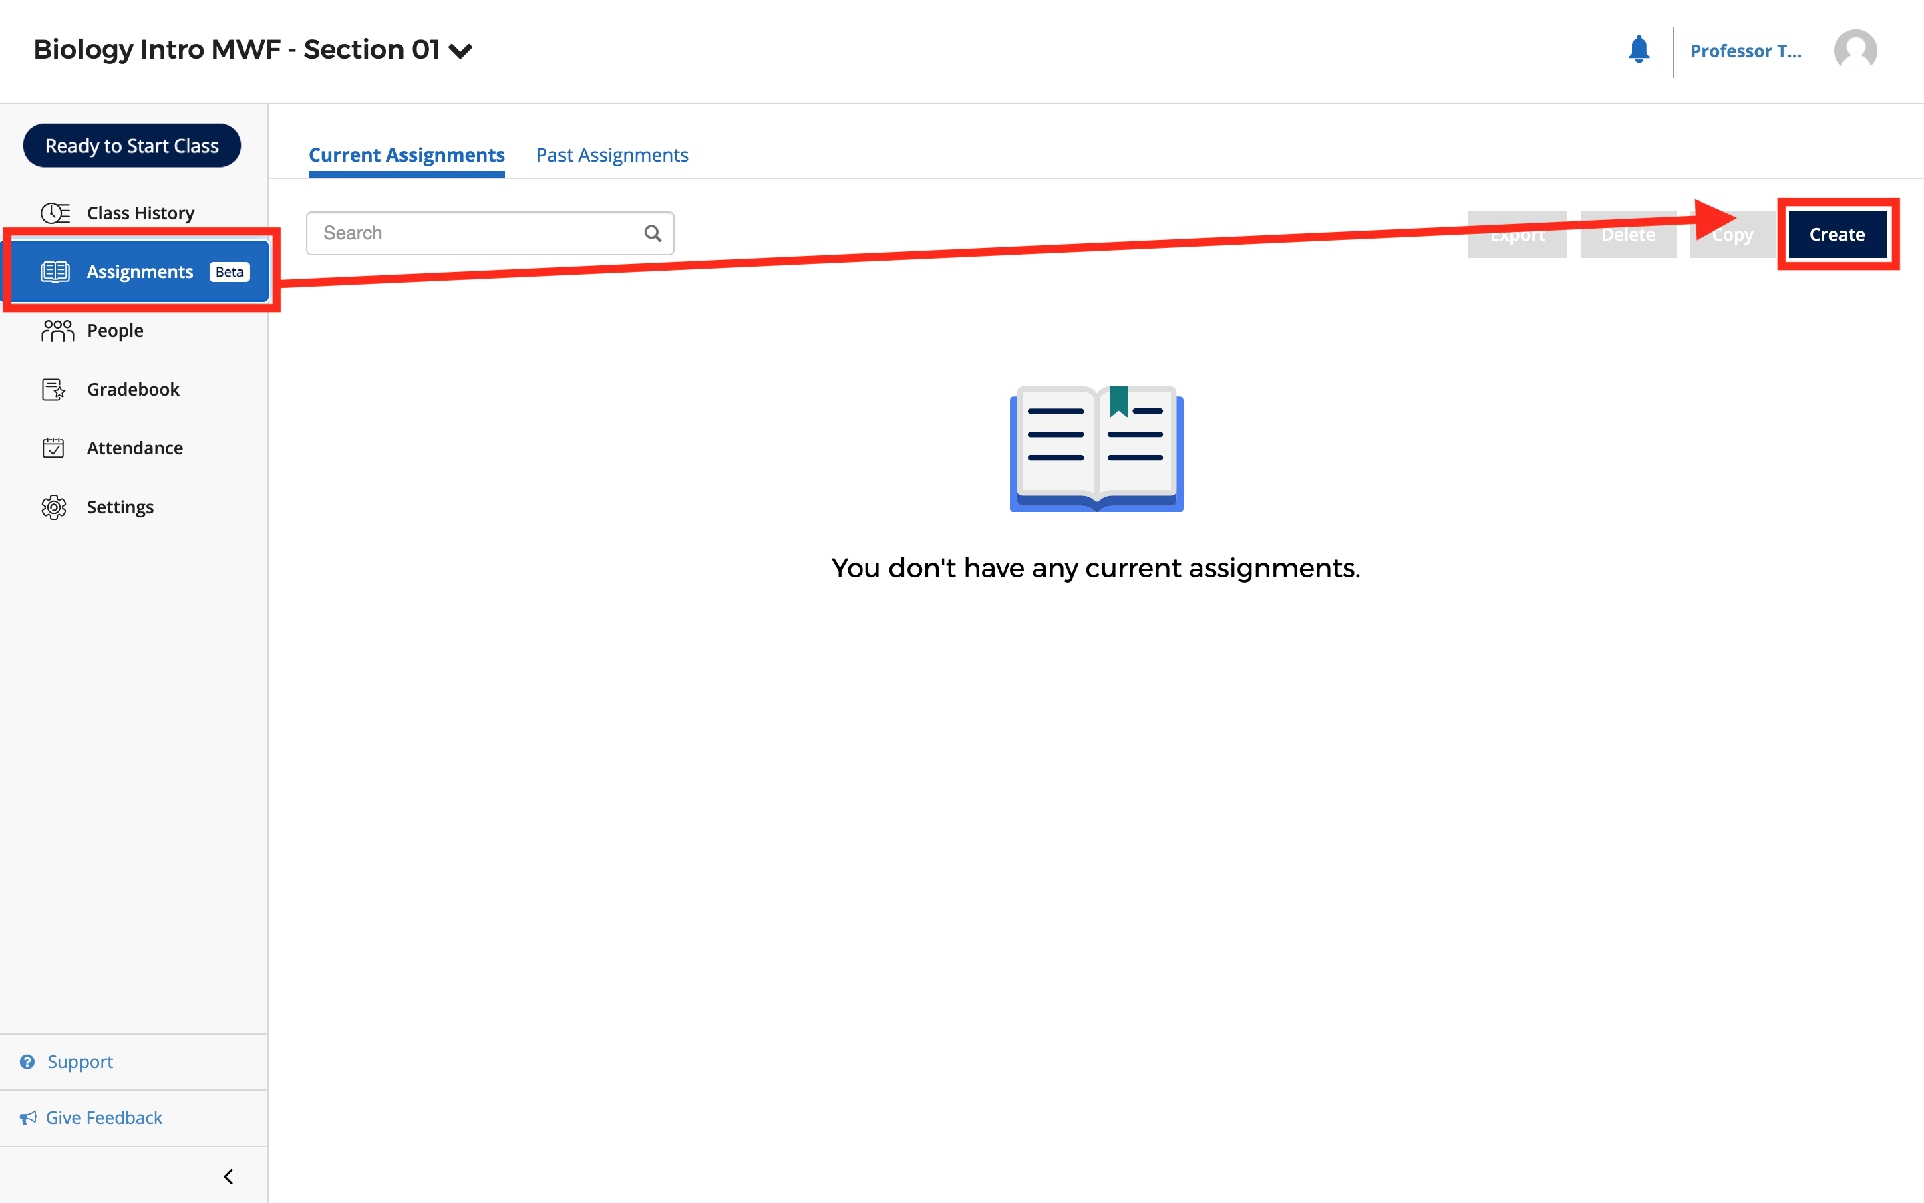Click the search magnifier icon
This screenshot has width=1924, height=1203.
pyautogui.click(x=652, y=233)
